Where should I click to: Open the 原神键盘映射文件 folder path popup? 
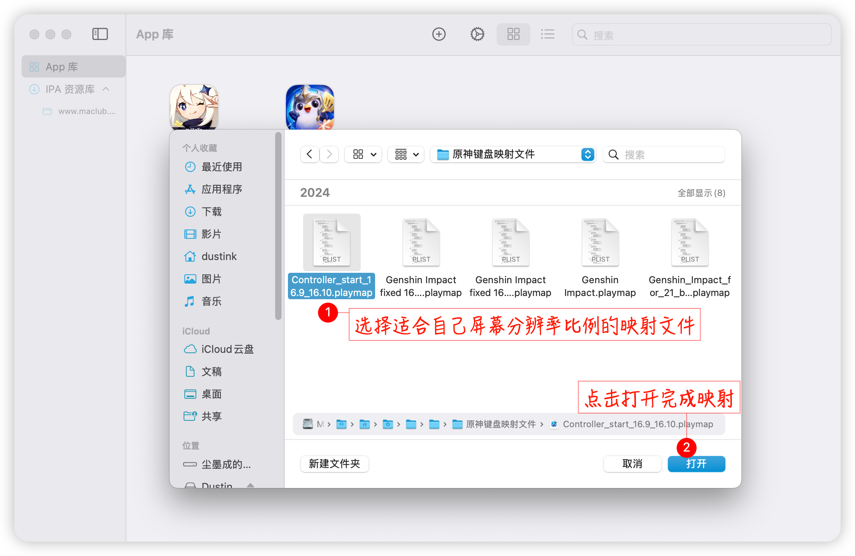[x=513, y=154]
